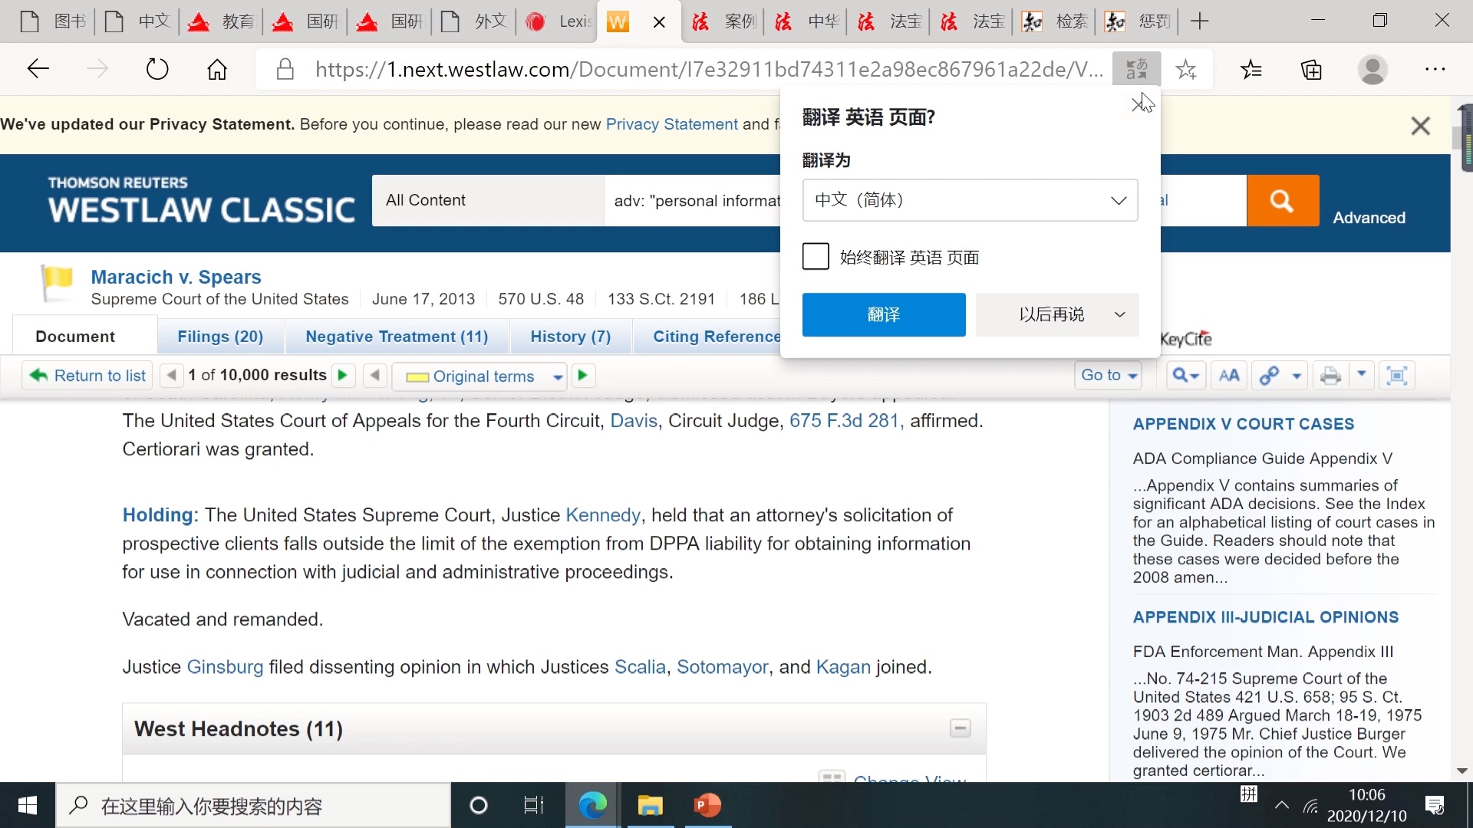Click the Return to list link
Screen dimensions: 1473x828
click(87, 376)
